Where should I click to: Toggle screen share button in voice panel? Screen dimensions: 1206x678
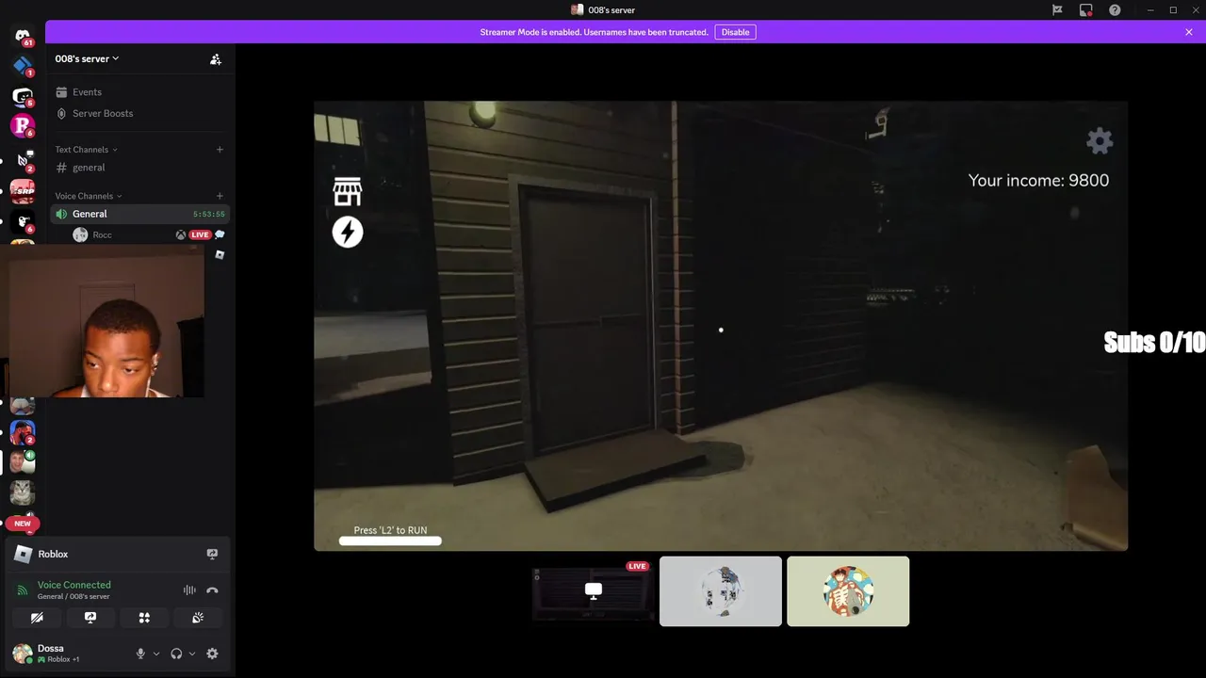90,618
